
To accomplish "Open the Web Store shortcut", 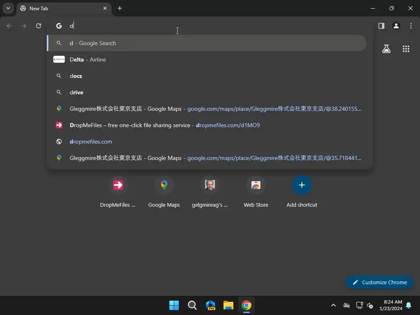I will point(256,192).
